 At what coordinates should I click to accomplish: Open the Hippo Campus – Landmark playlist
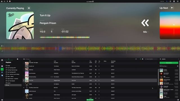point(13,79)
